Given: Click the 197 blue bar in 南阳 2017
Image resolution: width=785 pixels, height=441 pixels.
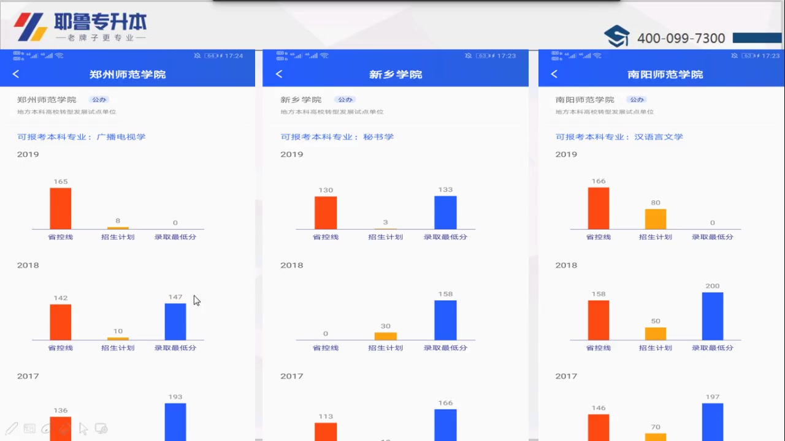Looking at the screenshot, I should [713, 422].
